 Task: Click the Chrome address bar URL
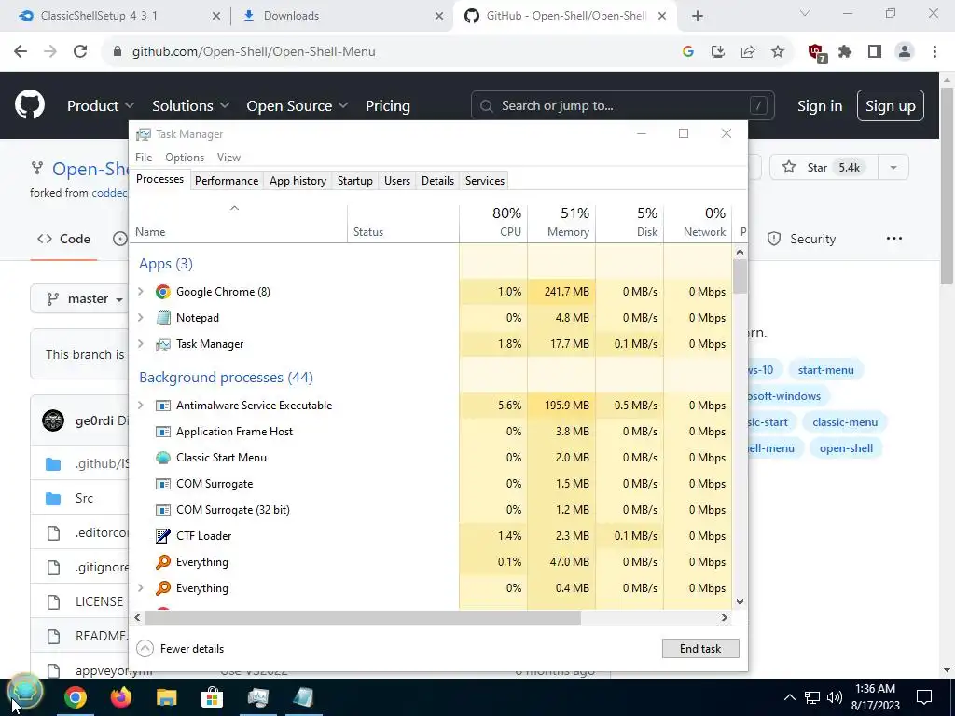click(254, 52)
